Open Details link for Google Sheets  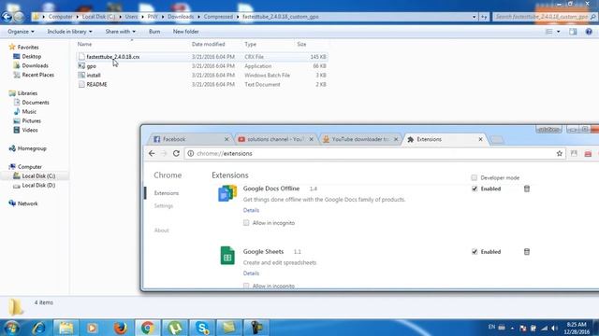(251, 273)
